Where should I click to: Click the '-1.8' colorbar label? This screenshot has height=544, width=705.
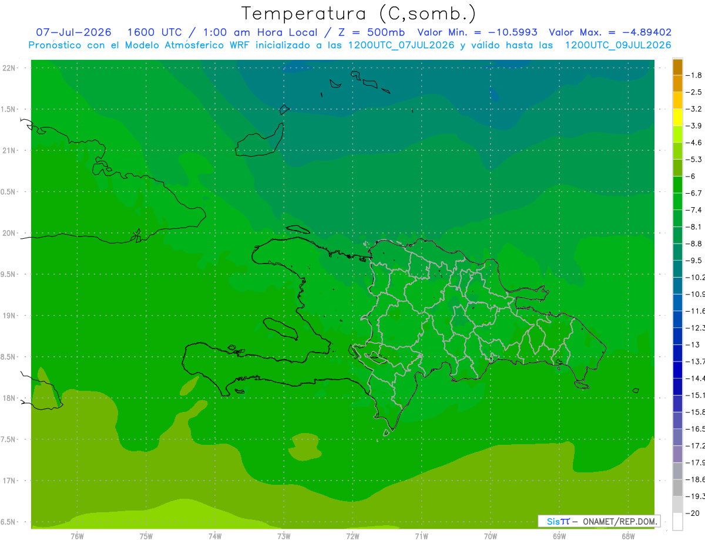click(695, 75)
